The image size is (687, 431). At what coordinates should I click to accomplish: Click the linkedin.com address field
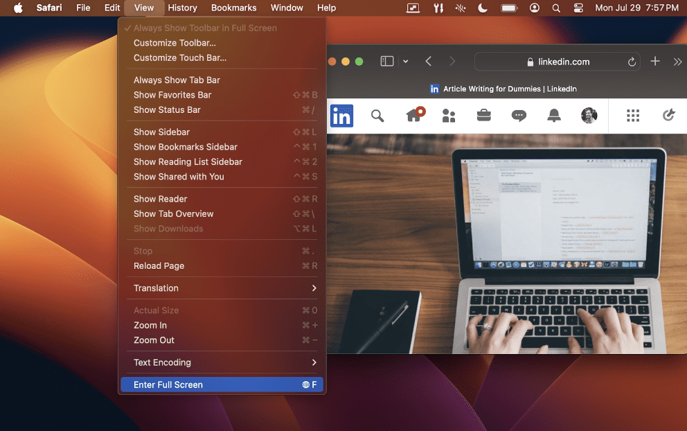(x=557, y=61)
